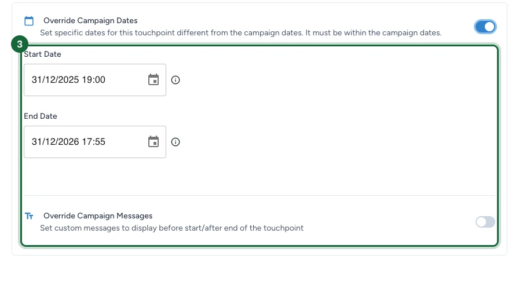Click the 31/12/2025 19:00 date value
This screenshot has height=292, width=519.
tap(68, 80)
